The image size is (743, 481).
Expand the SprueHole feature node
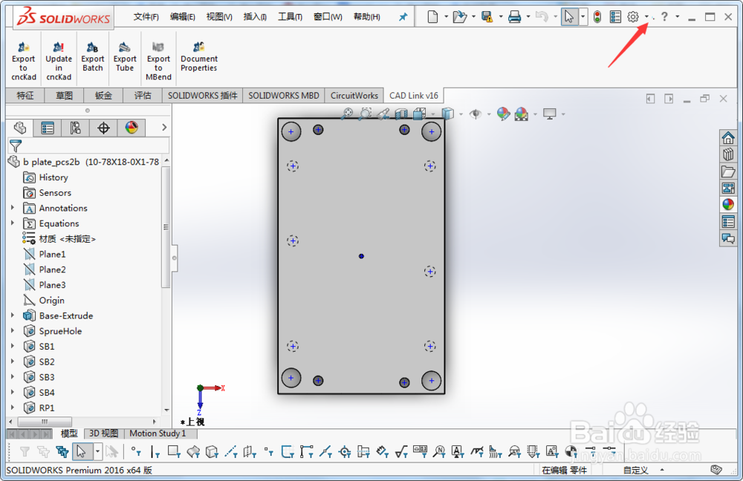point(13,330)
